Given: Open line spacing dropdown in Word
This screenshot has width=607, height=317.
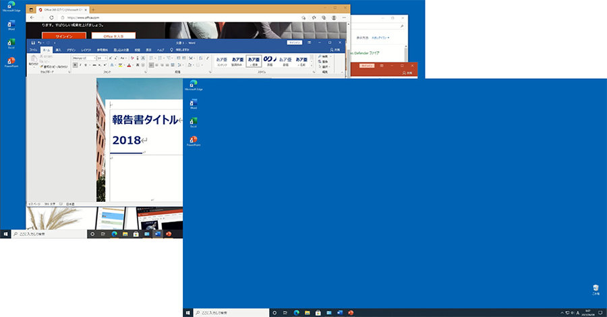Looking at the screenshot, I should pos(179,65).
